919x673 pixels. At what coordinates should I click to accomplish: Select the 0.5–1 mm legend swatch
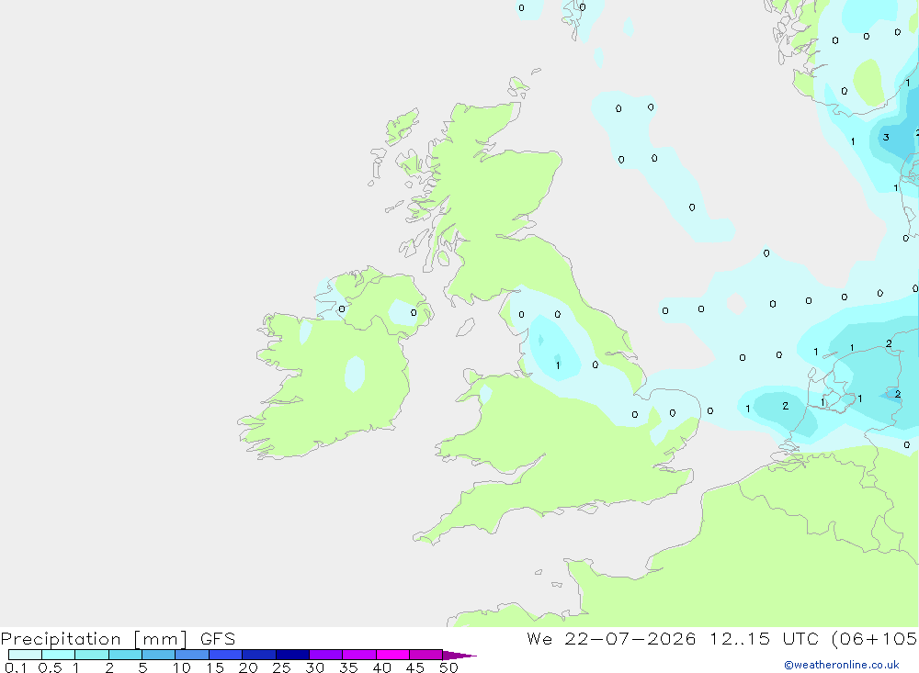pos(59,655)
